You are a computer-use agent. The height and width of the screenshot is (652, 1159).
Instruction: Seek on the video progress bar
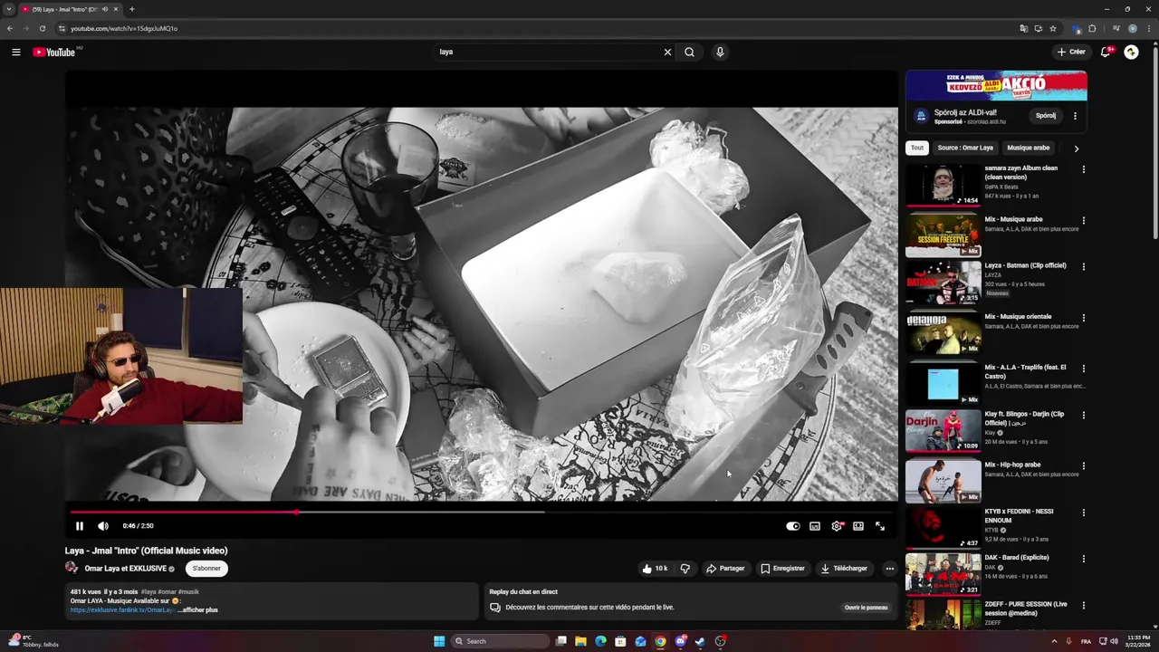pos(482,512)
